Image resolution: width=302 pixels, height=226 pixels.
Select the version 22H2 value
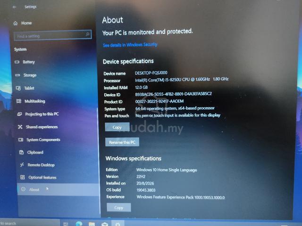(x=141, y=177)
